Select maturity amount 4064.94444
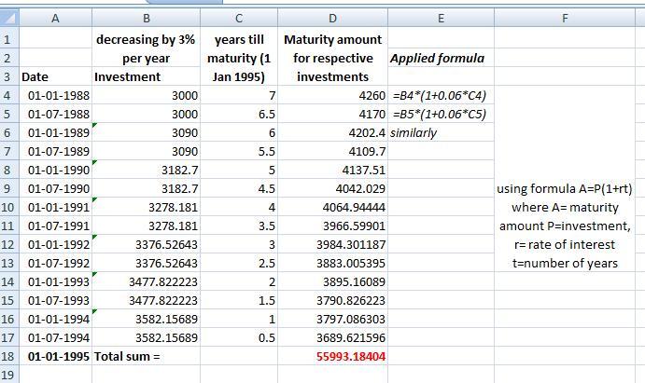The width and height of the screenshot is (645, 383). (333, 207)
